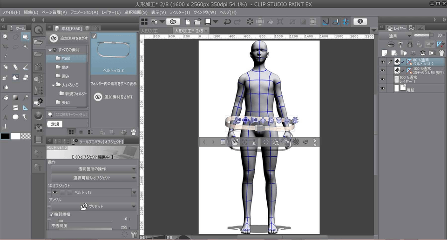447x240 pixels.
Task: Select the Gradient tool
Action: [15, 98]
